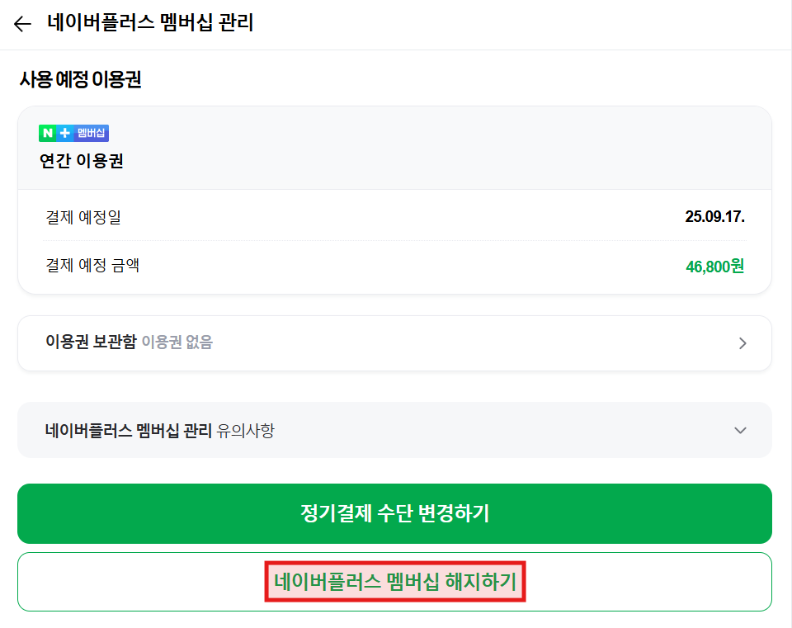Click the 결제 예정 금액 label

[x=92, y=265]
